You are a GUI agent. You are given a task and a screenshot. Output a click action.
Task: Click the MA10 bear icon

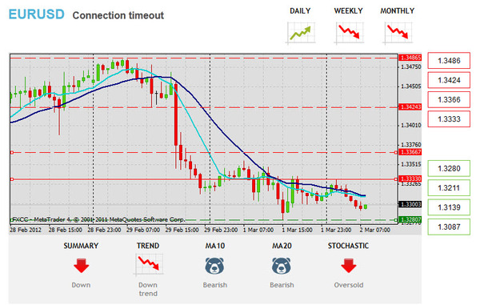pyautogui.click(x=214, y=266)
